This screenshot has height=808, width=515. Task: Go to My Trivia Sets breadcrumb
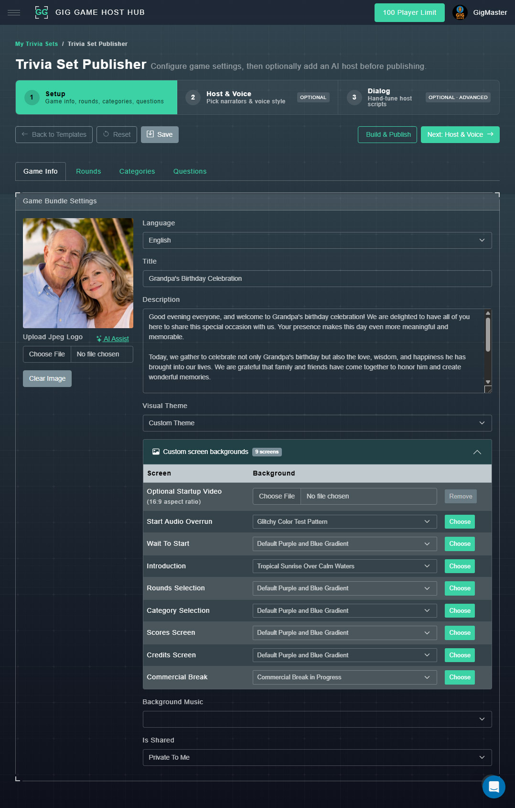pos(36,44)
